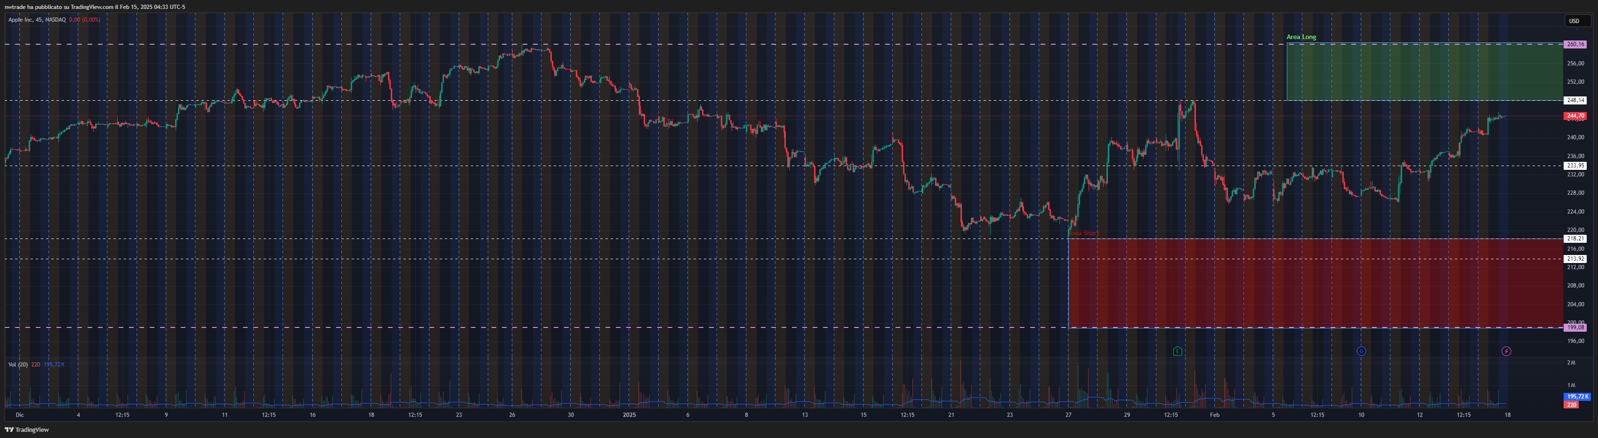Click the 2 M volume scale value
This screenshot has height=438, width=1598.
pyautogui.click(x=1571, y=362)
